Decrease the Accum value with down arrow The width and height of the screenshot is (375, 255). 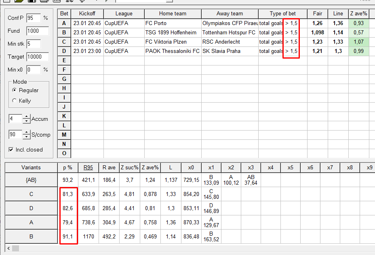click(x=26, y=121)
